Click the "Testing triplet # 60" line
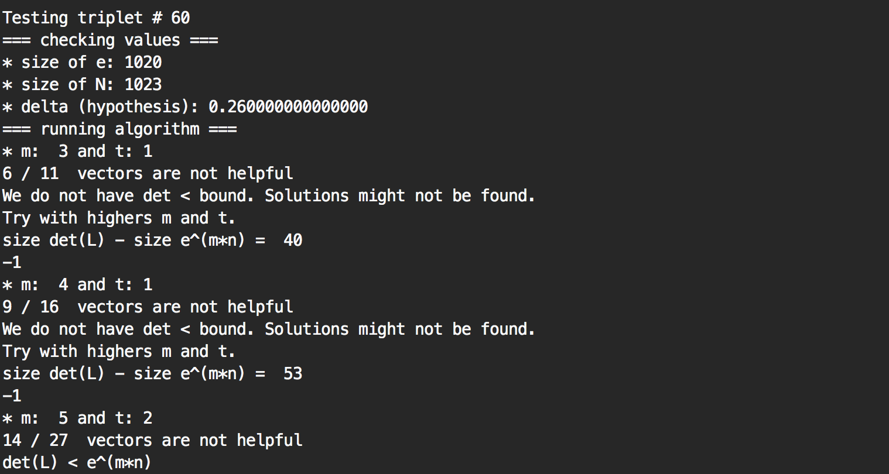This screenshot has width=889, height=474. coord(96,18)
